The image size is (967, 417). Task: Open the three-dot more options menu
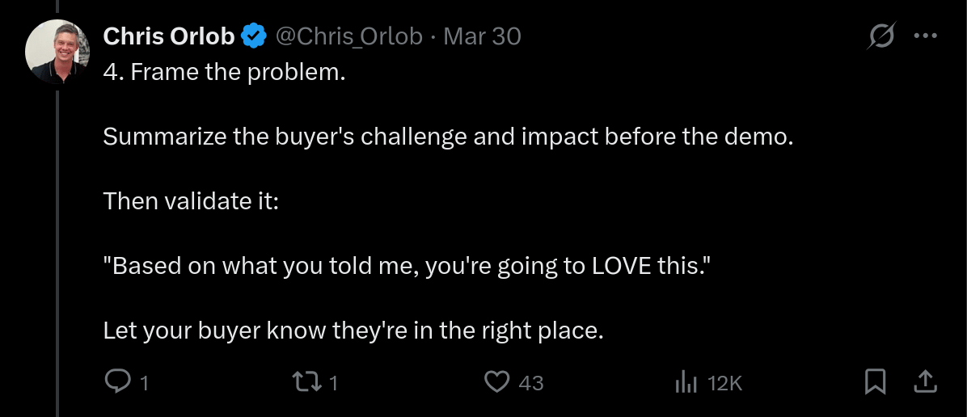point(925,36)
